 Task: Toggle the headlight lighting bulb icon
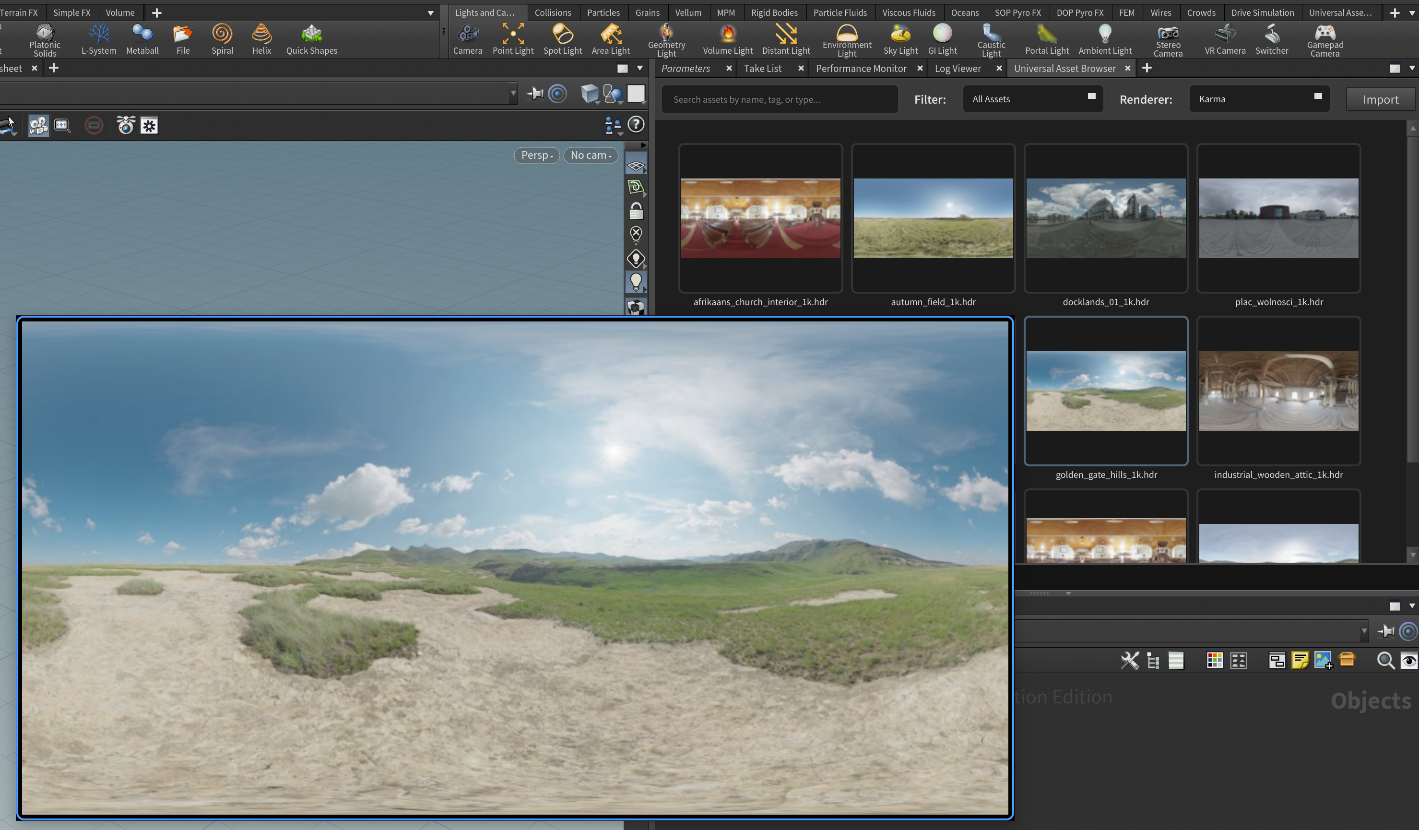tap(636, 282)
